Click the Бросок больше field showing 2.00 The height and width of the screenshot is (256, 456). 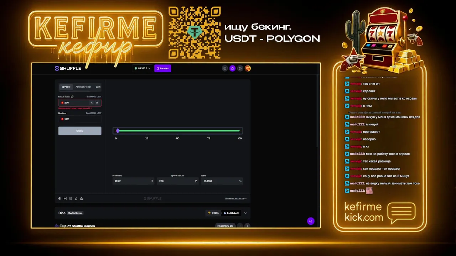coord(177,181)
